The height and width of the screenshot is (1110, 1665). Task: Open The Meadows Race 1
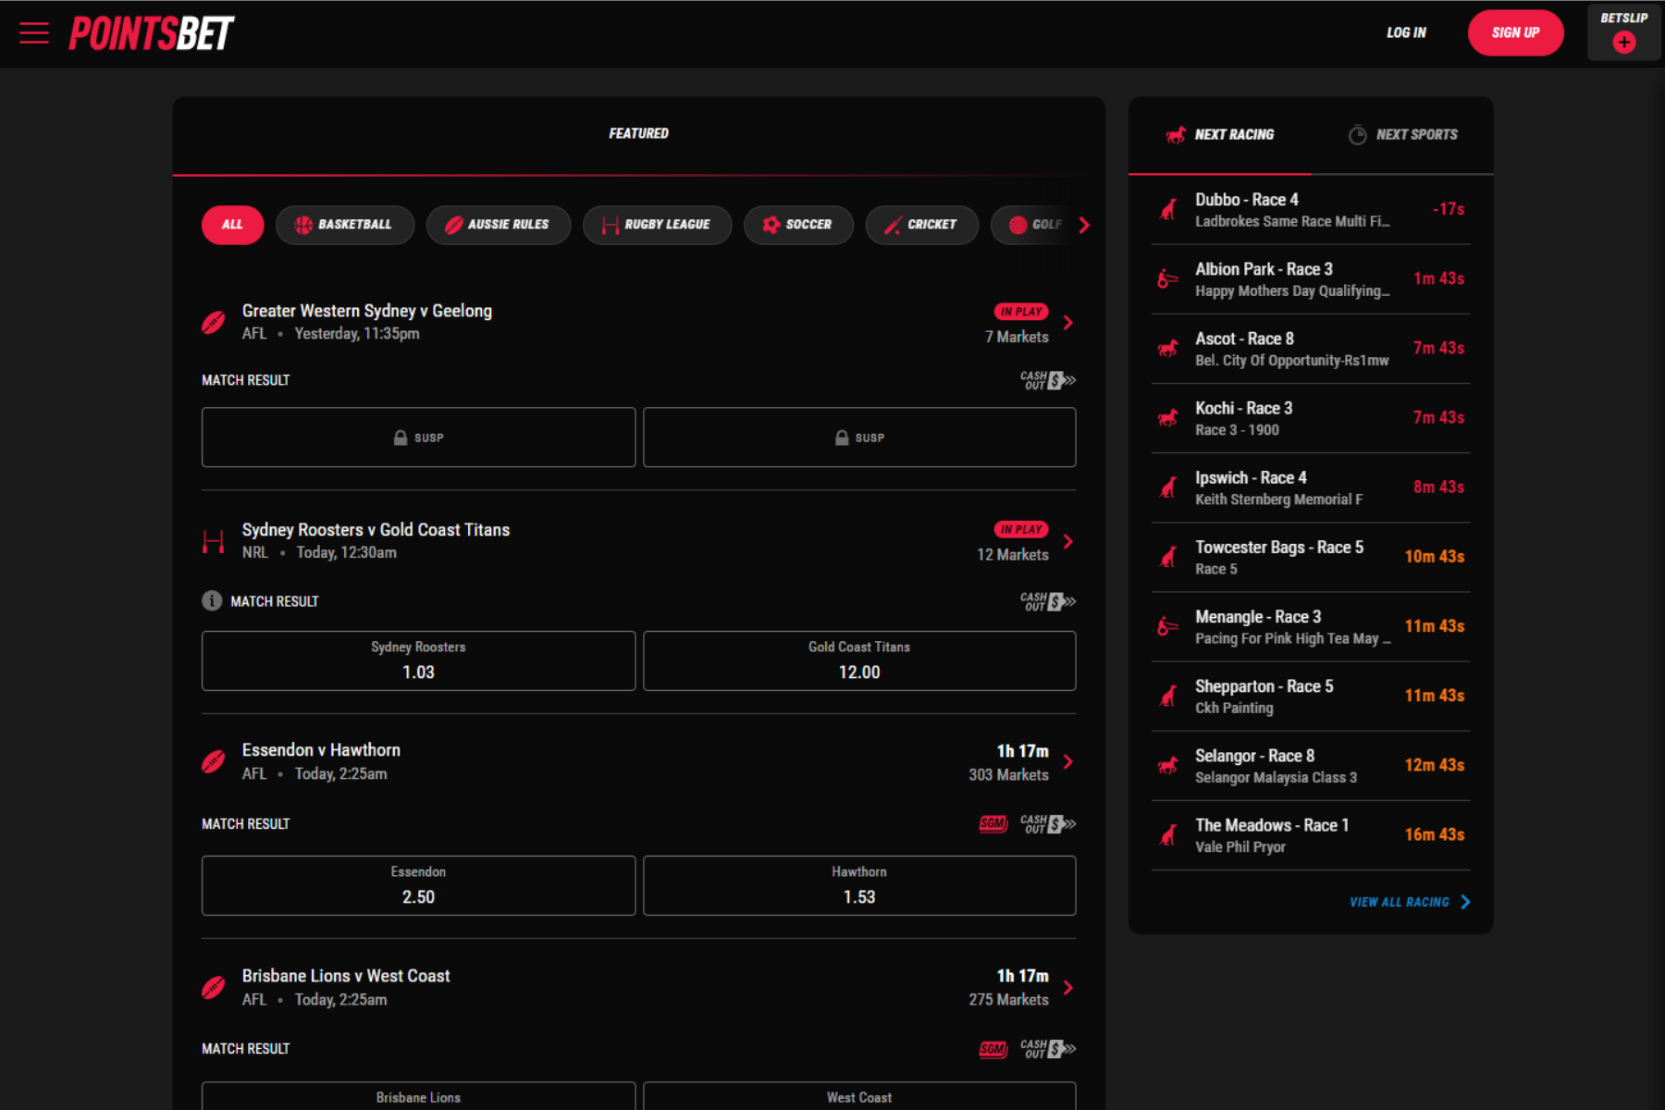[1311, 834]
